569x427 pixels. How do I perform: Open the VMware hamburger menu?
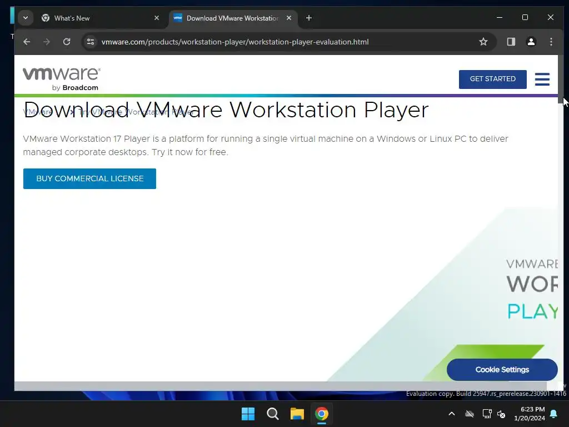coord(542,79)
